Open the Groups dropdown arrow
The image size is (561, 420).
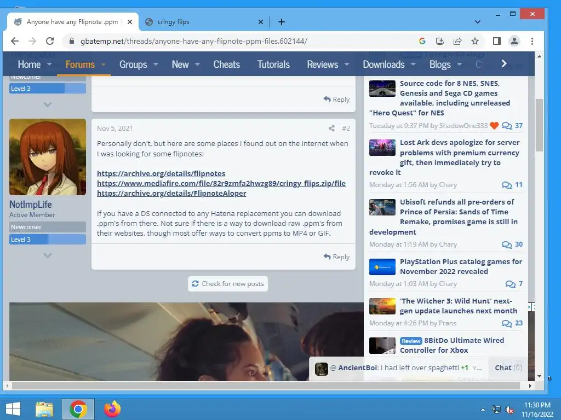[156, 65]
